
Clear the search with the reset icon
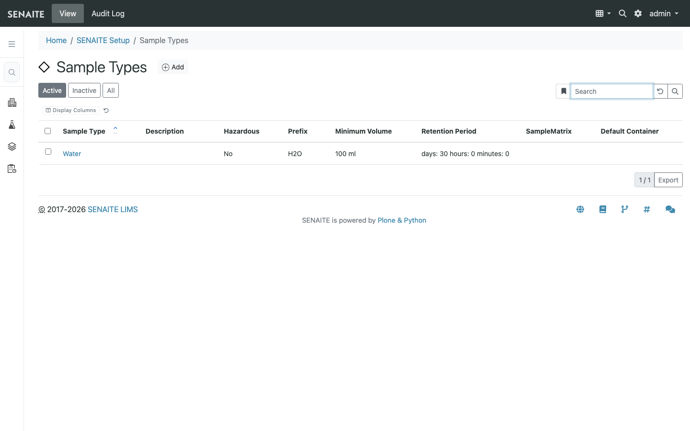tap(660, 91)
